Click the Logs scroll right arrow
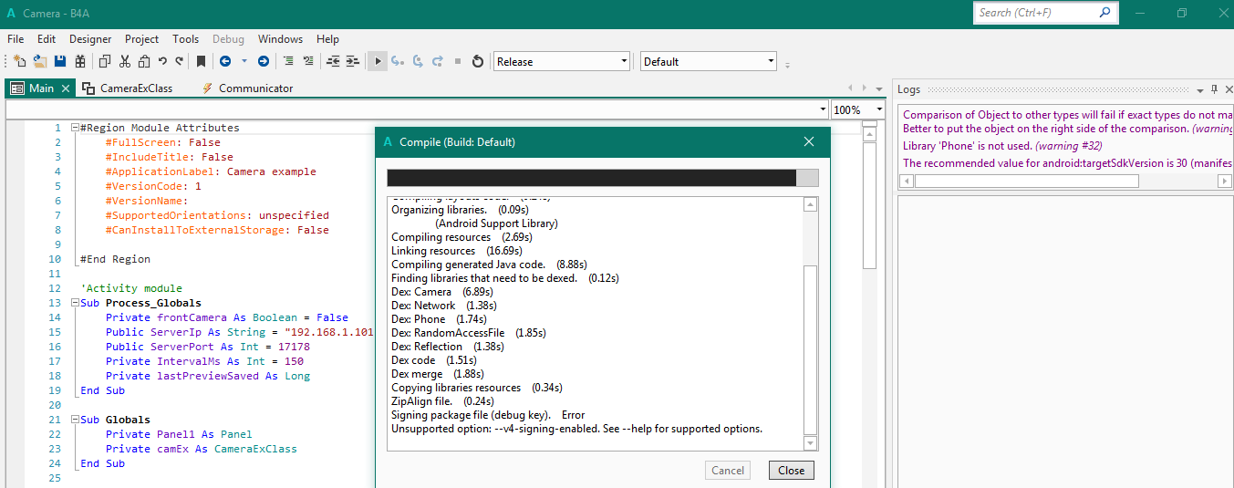 1225,182
